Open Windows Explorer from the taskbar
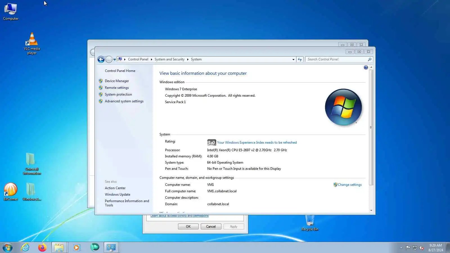Viewport: 450px width, 253px height. pyautogui.click(x=59, y=247)
